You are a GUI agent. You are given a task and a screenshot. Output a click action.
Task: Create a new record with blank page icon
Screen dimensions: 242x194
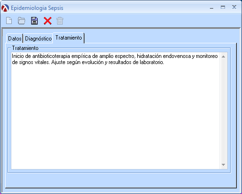coord(9,21)
